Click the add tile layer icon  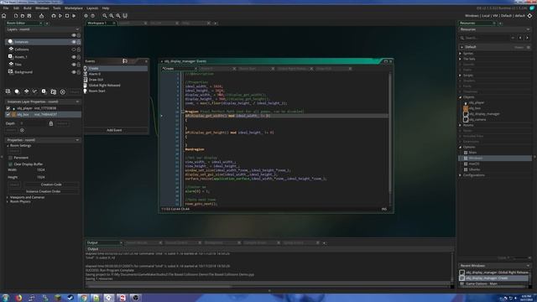point(26,91)
